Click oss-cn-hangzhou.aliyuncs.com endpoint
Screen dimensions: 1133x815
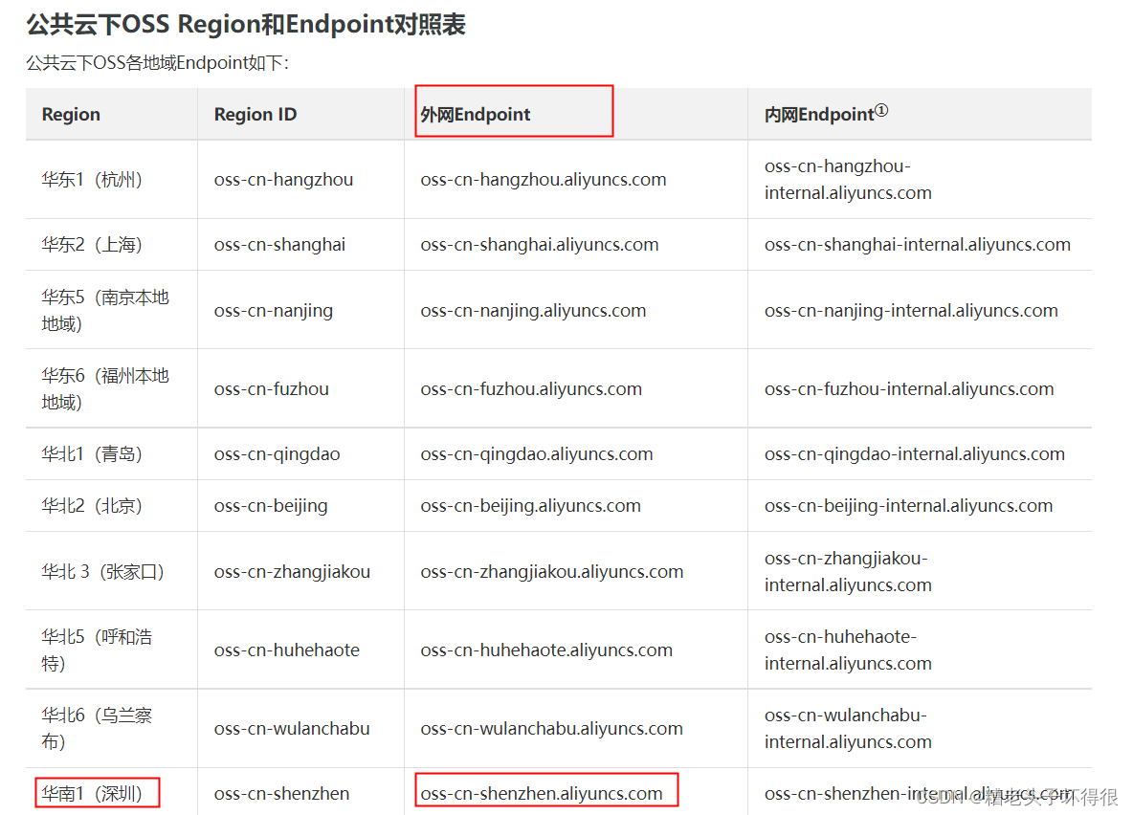click(x=544, y=179)
